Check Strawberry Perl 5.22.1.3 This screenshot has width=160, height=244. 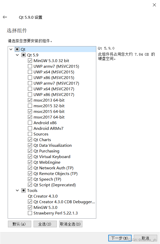[x=30, y=213]
